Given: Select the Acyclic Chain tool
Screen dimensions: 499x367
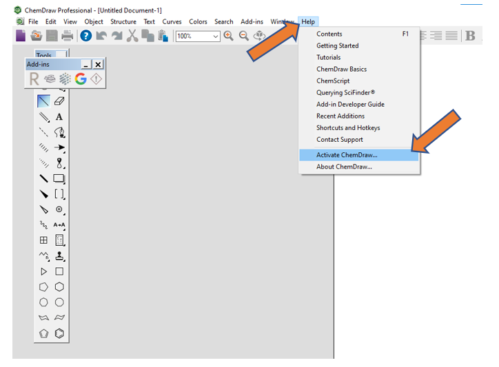Looking at the screenshot, I should (44, 255).
